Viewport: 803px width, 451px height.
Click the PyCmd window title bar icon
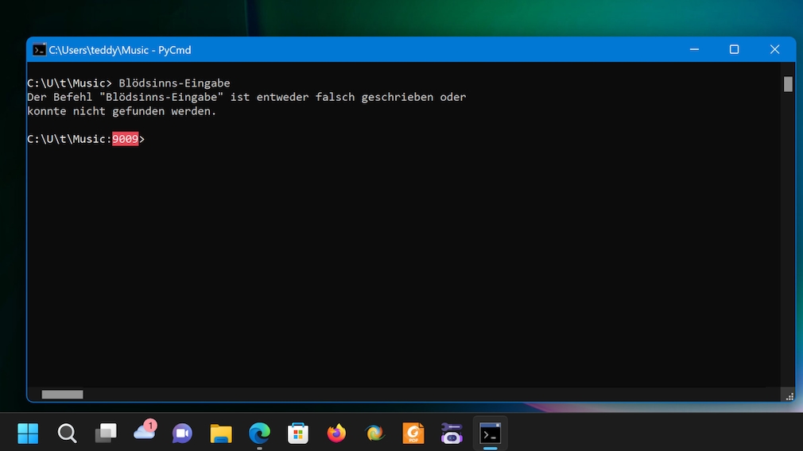(39, 49)
